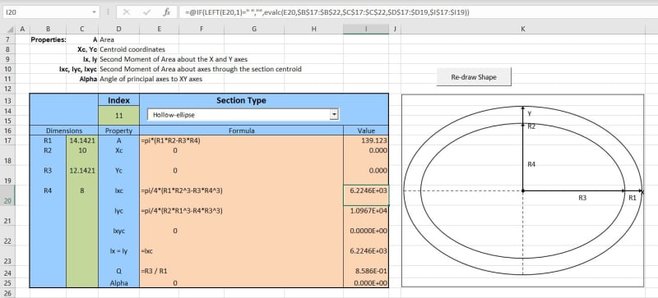Click R3 value cell 12.1421
The image size is (658, 298).
(82, 171)
